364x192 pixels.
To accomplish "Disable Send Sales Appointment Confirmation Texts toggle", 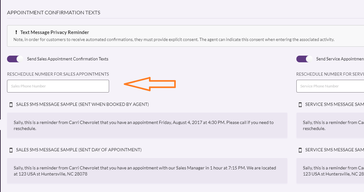I will click(15, 59).
